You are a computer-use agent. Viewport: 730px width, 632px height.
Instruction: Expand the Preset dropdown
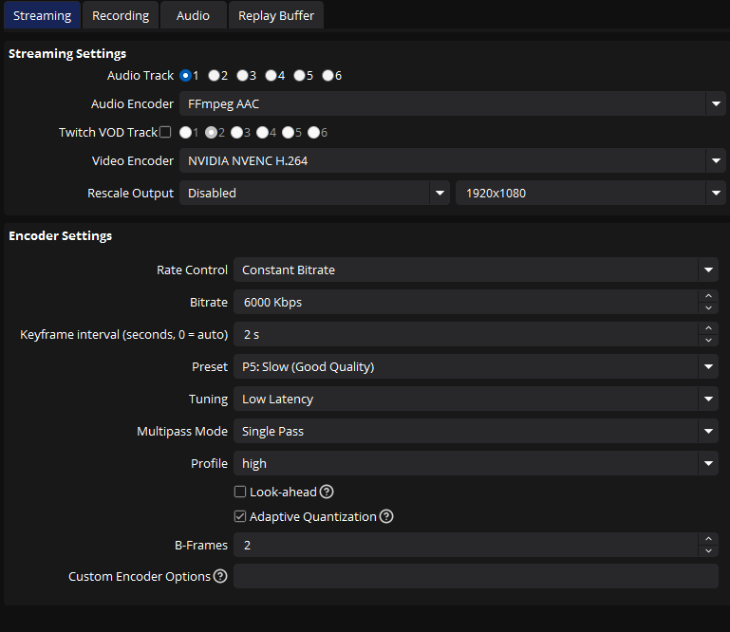(476, 366)
